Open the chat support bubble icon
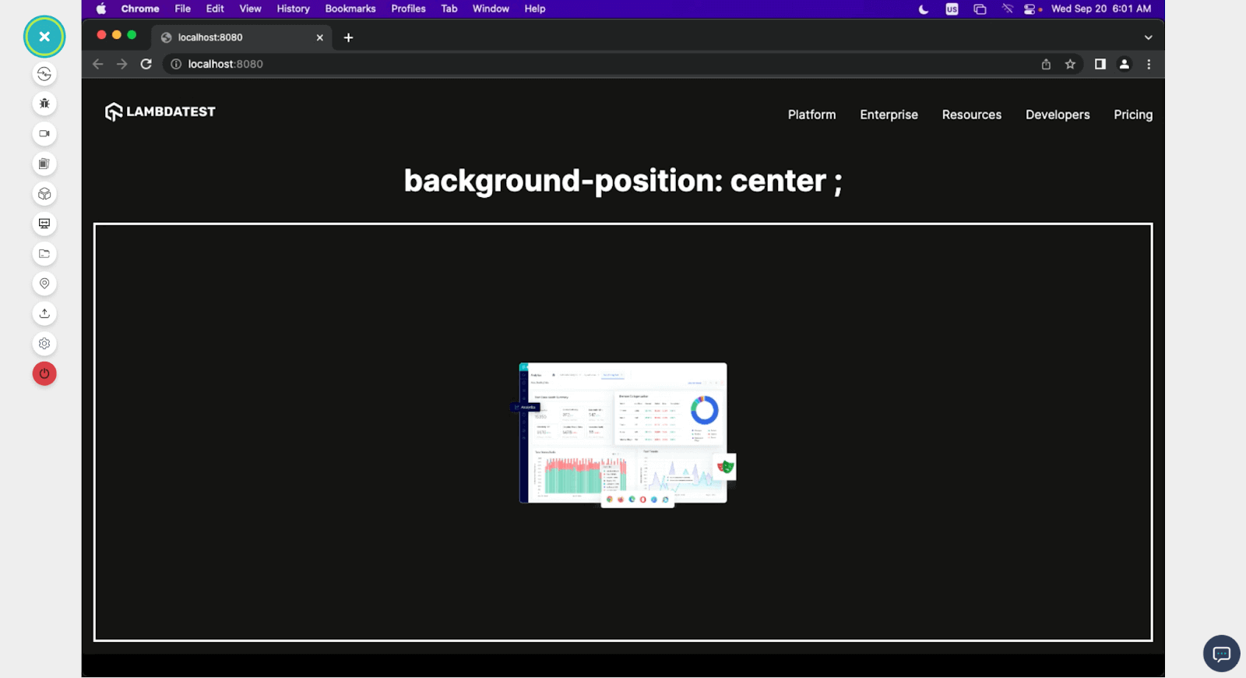This screenshot has height=678, width=1246. click(1221, 654)
